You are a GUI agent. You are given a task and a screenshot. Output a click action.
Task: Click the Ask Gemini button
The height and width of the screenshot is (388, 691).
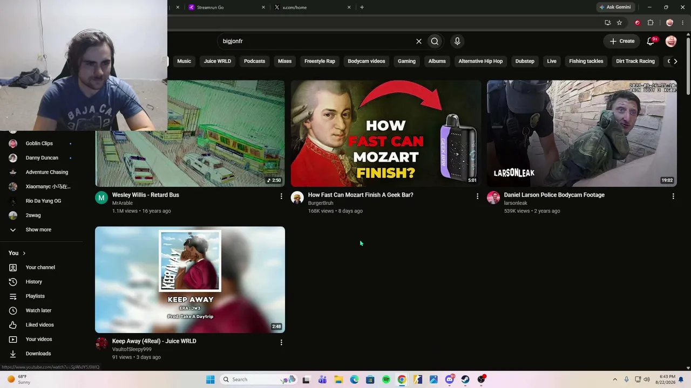coord(614,8)
